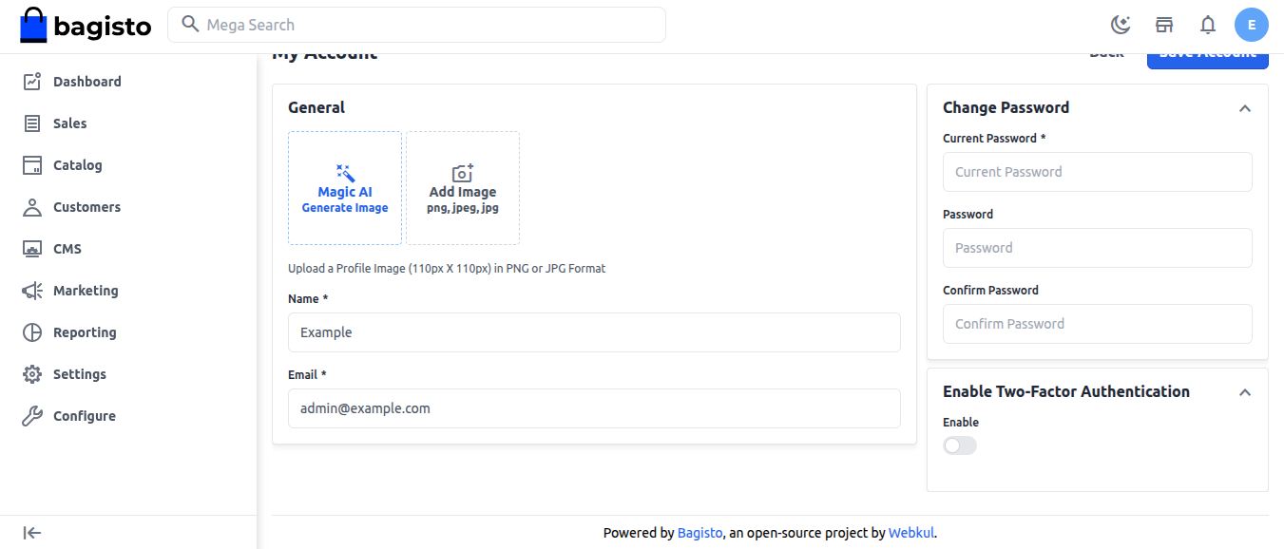1284x549 pixels.
Task: Click the Email input field
Action: 594,408
